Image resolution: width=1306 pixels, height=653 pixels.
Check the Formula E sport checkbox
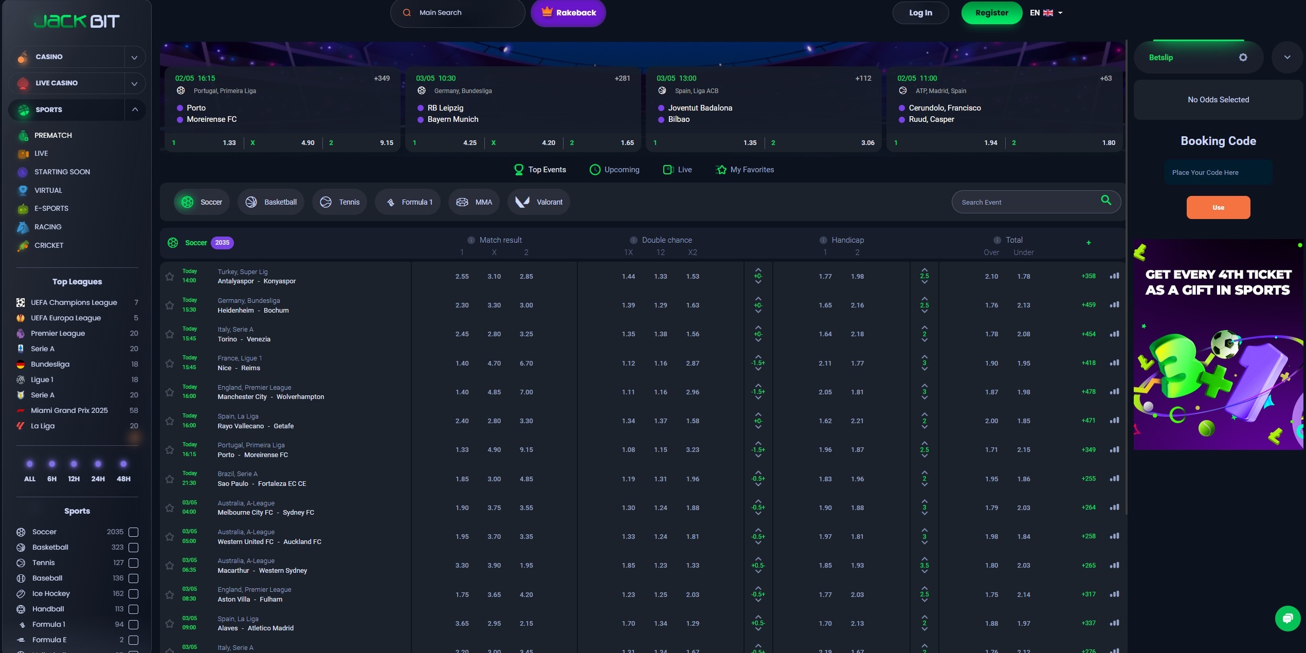134,640
